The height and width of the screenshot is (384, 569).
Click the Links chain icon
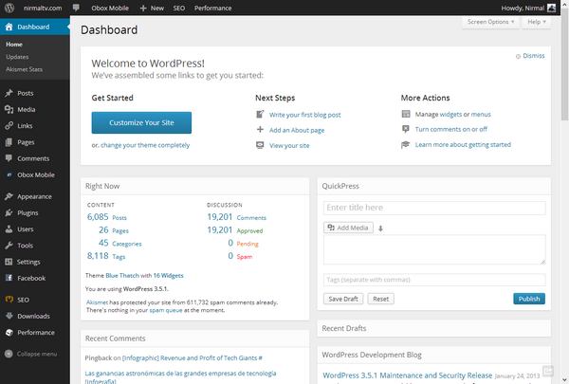coord(9,125)
